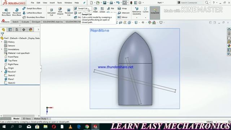Open the Options gear icon
The height and width of the screenshot is (130, 231).
[x=140, y=3]
